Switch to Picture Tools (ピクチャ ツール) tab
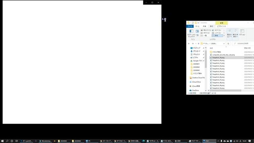 221,26
